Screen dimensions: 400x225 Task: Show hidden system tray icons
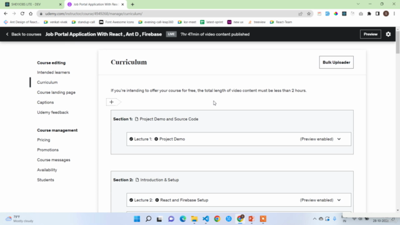pyautogui.click(x=314, y=219)
